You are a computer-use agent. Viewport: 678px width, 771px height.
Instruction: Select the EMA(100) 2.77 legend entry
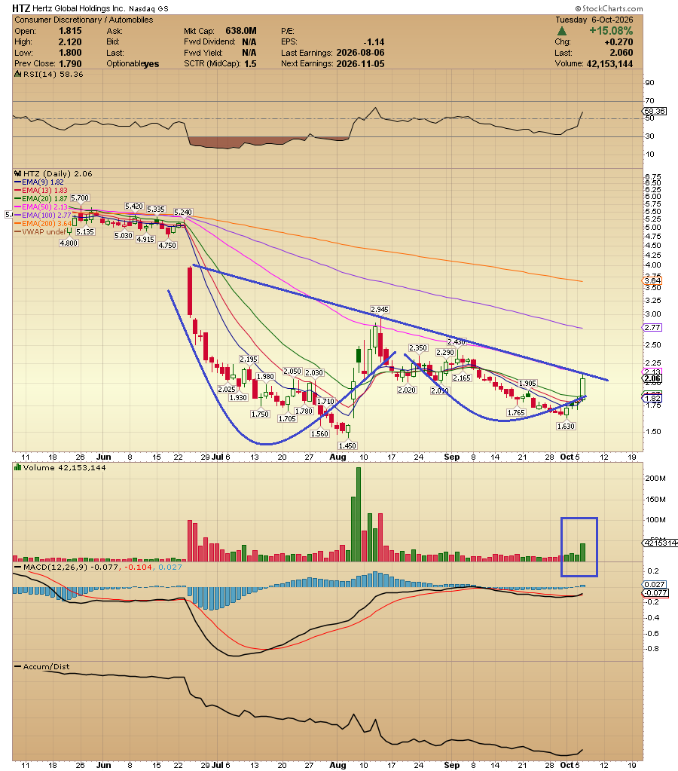click(x=43, y=215)
